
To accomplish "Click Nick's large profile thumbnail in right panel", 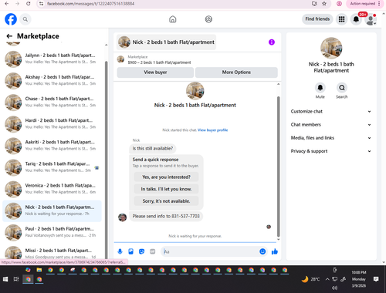I will pos(331,48).
